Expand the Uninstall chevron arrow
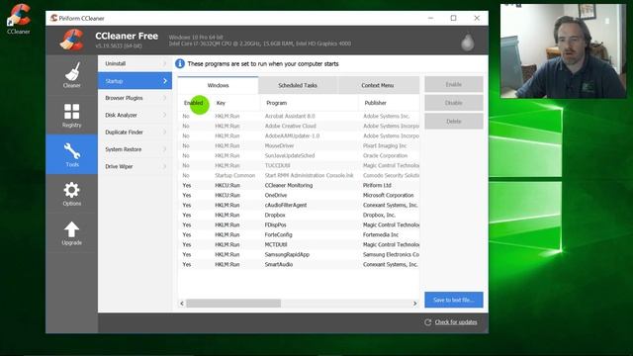 pos(165,63)
